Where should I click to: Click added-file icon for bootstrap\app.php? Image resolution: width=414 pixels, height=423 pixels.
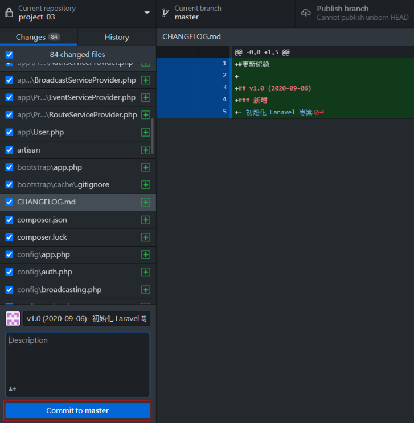point(146,167)
